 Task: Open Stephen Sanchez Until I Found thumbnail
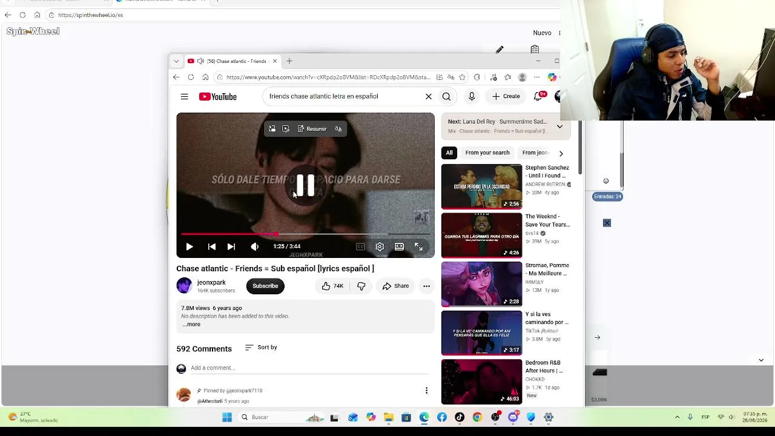pos(481,187)
